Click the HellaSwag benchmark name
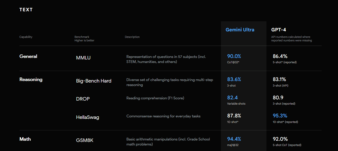338x151 pixels. [88, 117]
